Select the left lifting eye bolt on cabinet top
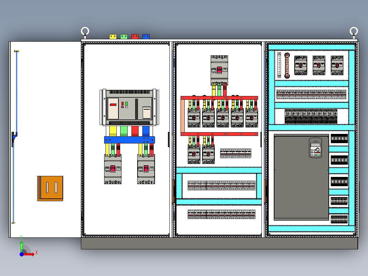The width and height of the screenshot is (368, 276). [x=85, y=32]
